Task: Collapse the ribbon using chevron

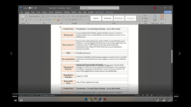Action: coord(170,23)
